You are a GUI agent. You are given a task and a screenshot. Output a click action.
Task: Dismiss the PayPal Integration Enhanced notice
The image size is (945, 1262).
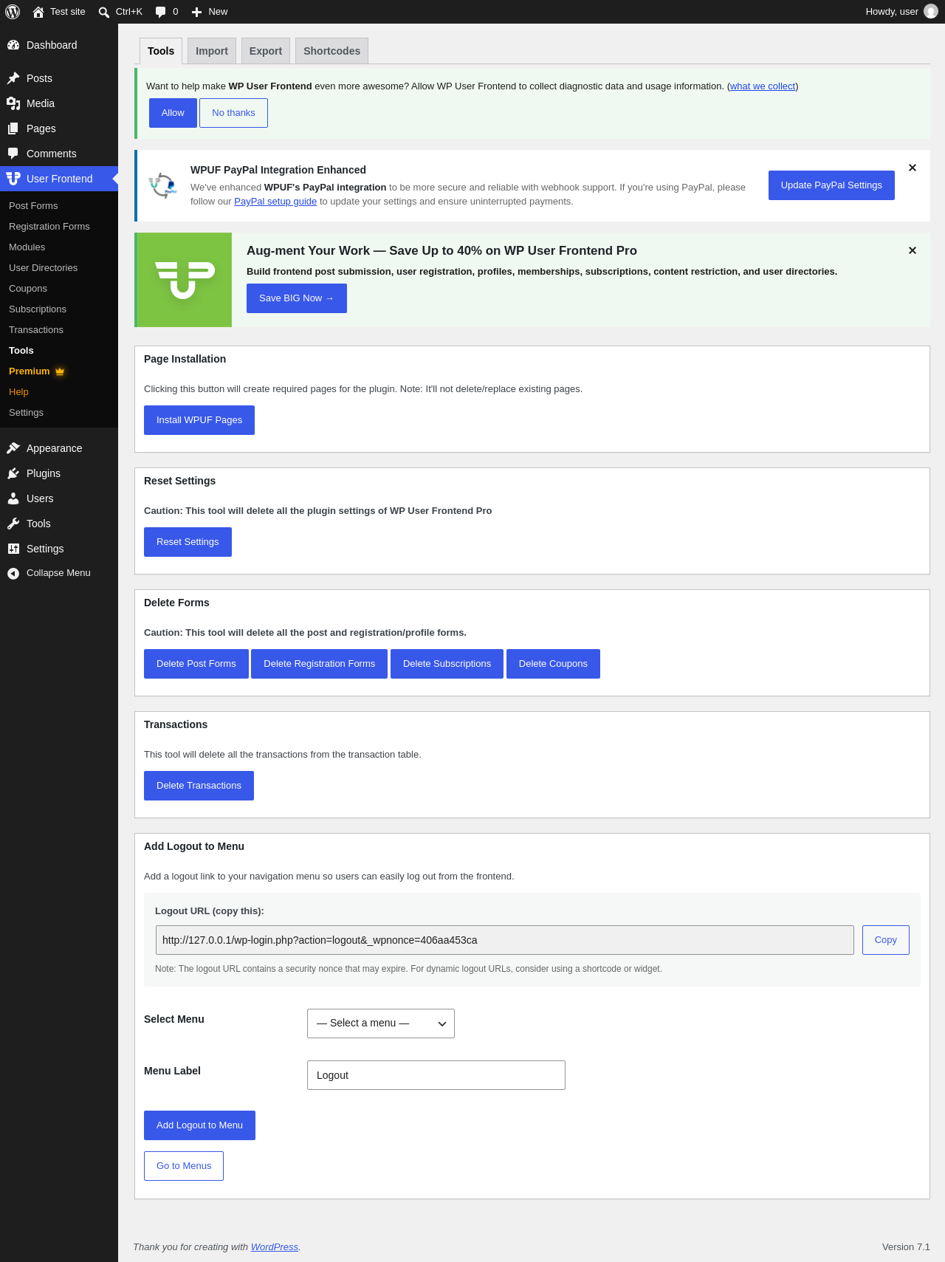pyautogui.click(x=913, y=168)
